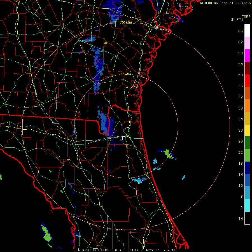Click the legend value "18"
The height and width of the screenshot is (252, 252).
click(241, 164)
